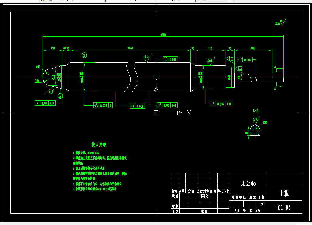Select the 210 length dimension
This screenshot has width=312, height=225.
coord(210,48)
